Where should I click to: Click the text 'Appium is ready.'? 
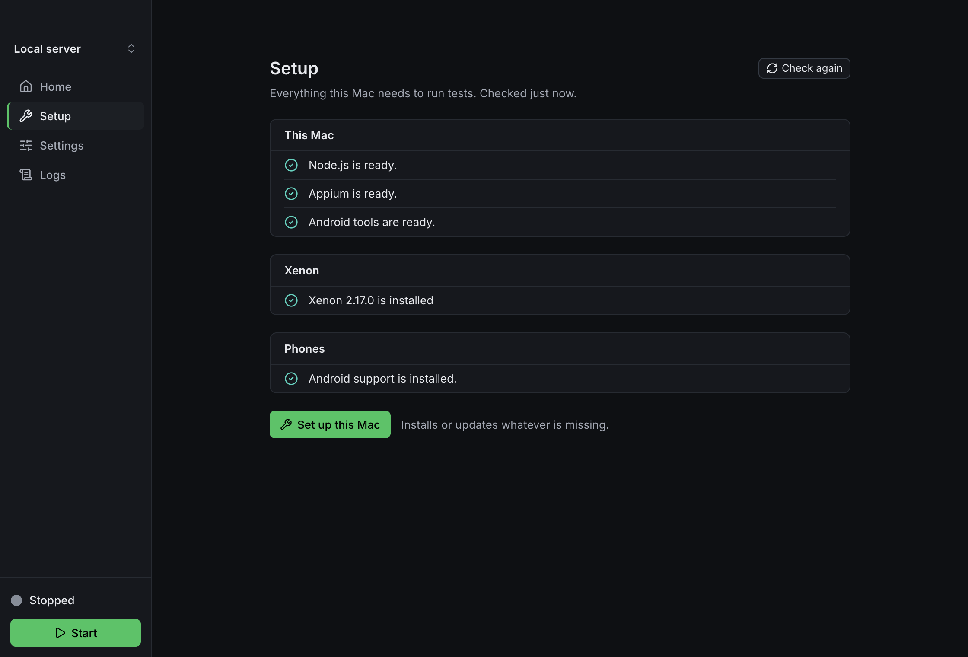click(x=353, y=194)
